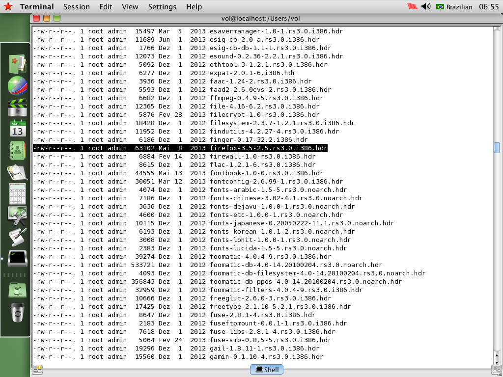Click the fontbook-1.0-0.rs3.0.i386.hdr line
Screen dimensions: 503x377
pyautogui.click(x=178, y=173)
